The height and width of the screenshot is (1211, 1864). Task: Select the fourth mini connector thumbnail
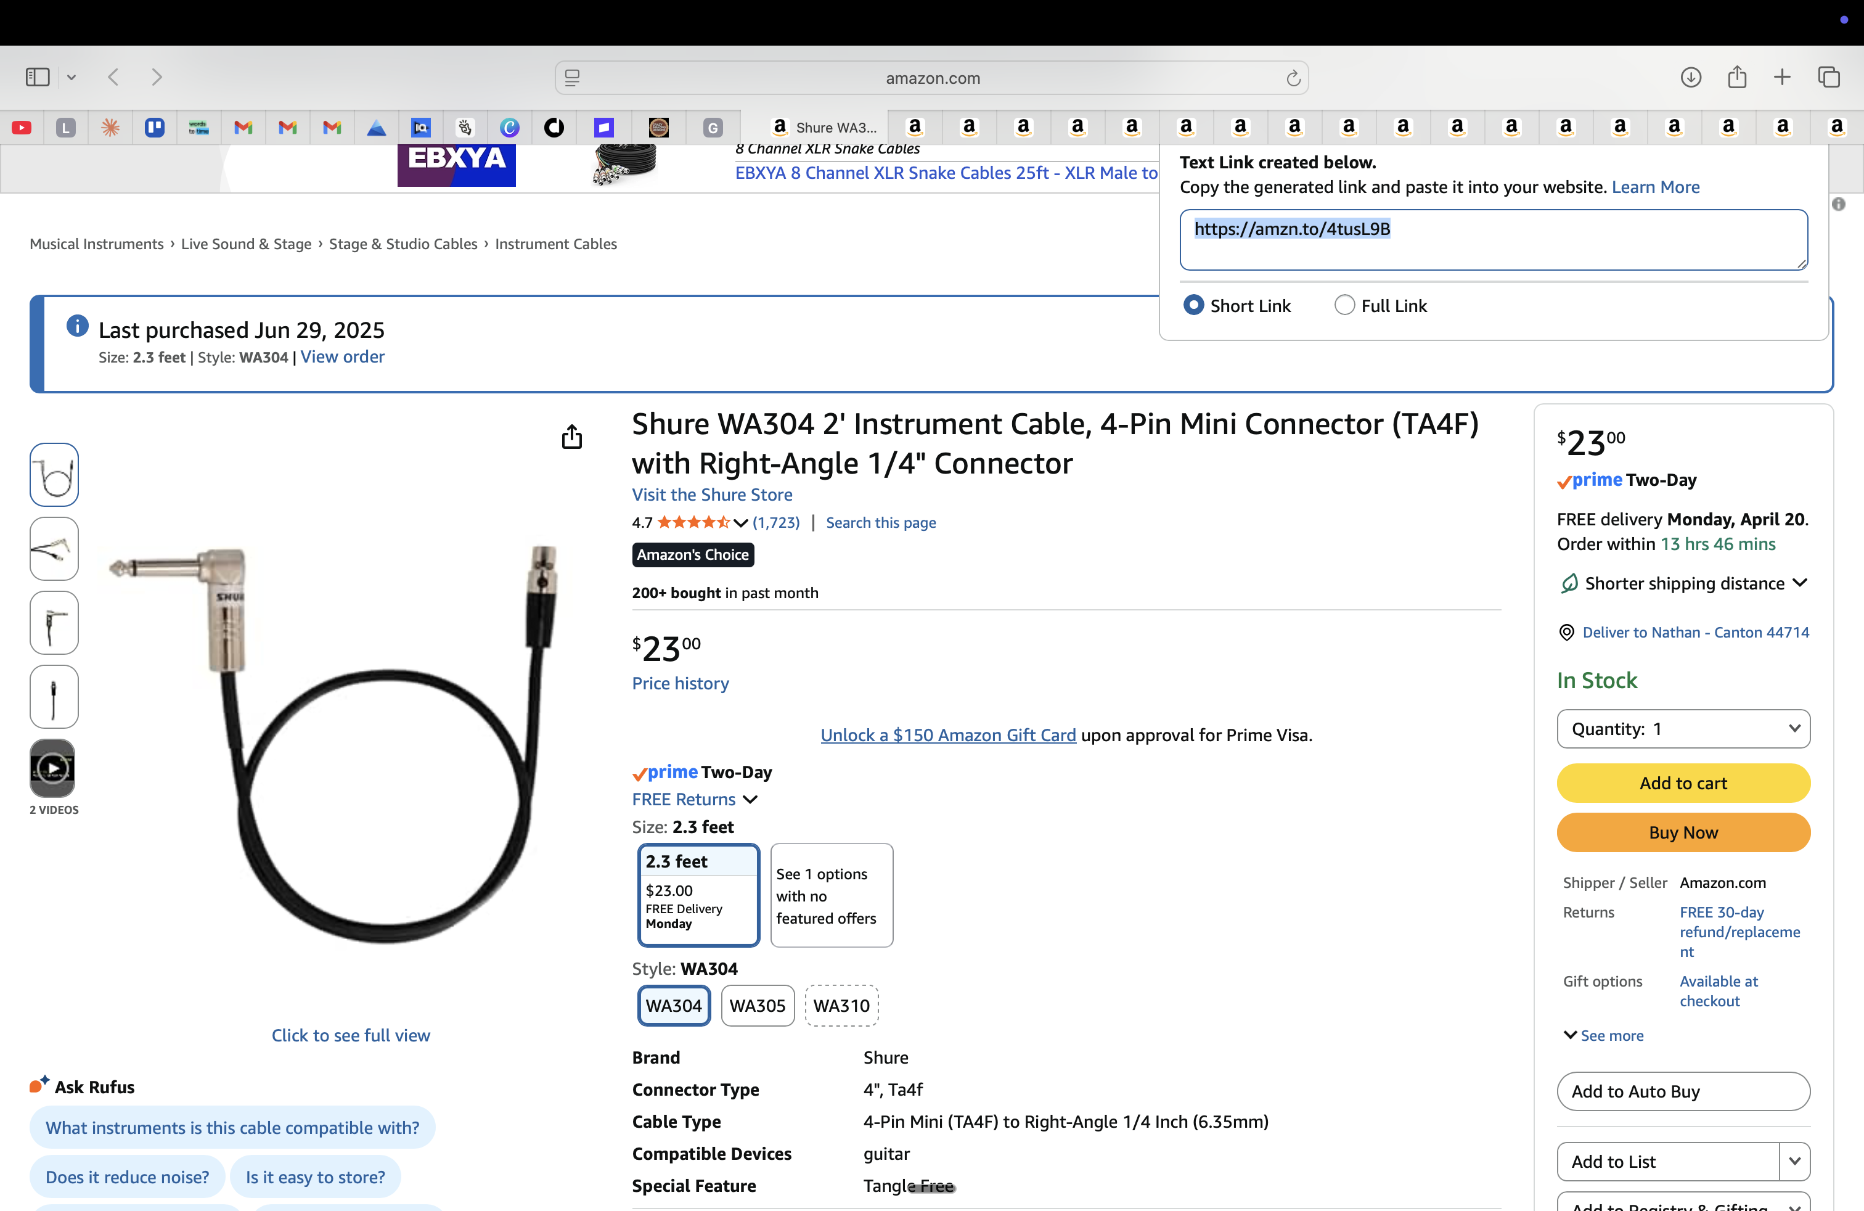[54, 696]
